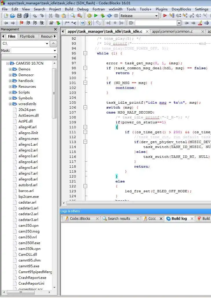The image size is (211, 298).
Task: Close the Build log tab
Action: [x=192, y=219]
